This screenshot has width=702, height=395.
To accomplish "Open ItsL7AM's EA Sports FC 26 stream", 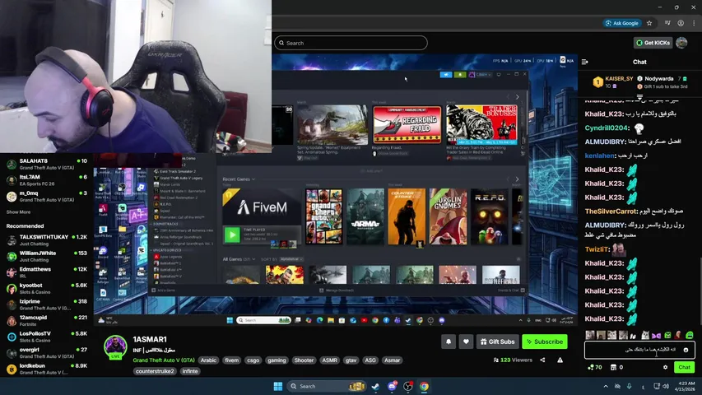I will click(47, 180).
